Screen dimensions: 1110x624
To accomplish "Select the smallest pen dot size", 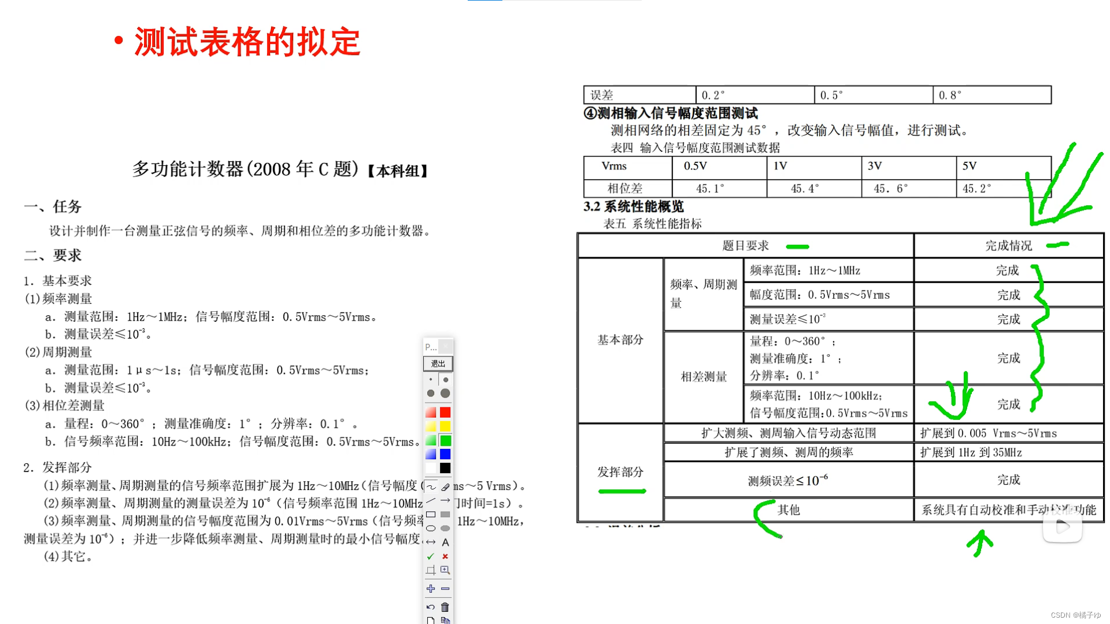I will pyautogui.click(x=431, y=380).
